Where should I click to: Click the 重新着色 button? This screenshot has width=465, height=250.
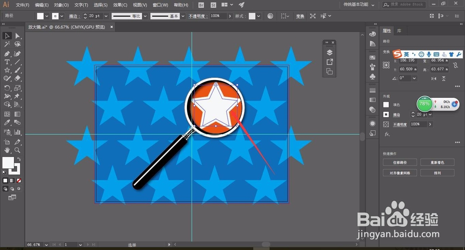tap(437, 162)
